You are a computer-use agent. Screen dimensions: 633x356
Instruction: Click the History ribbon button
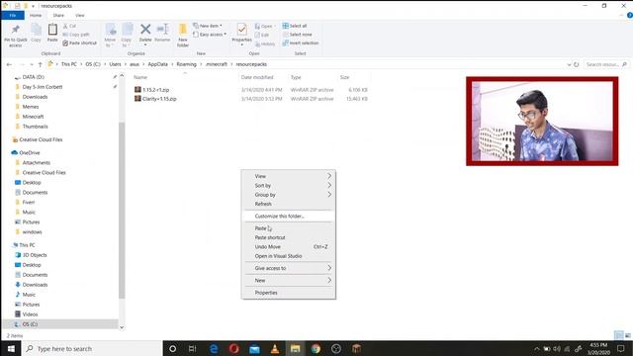point(265,44)
